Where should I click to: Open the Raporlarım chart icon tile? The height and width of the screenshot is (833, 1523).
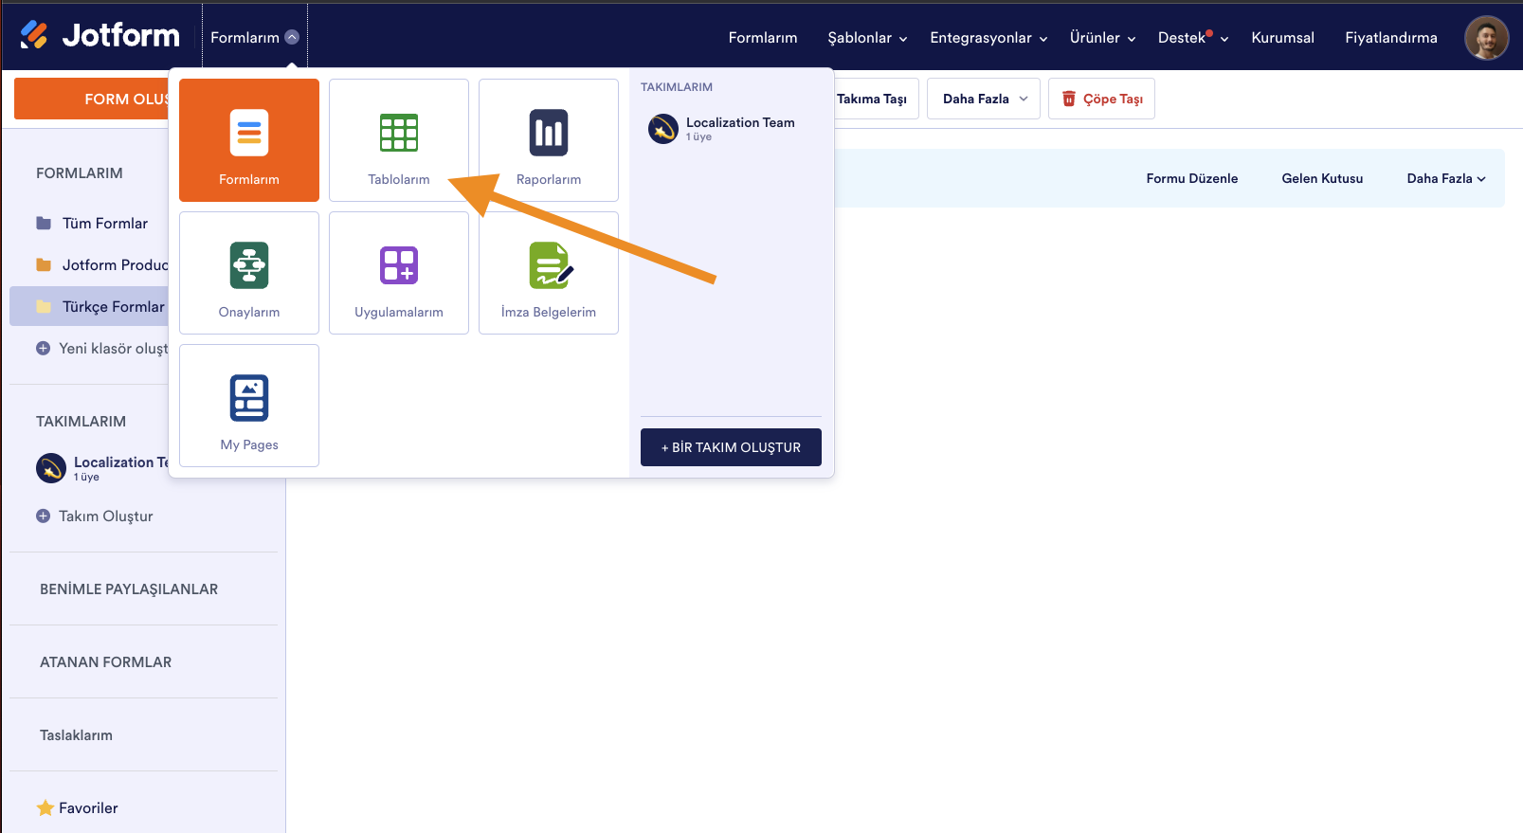(x=549, y=133)
